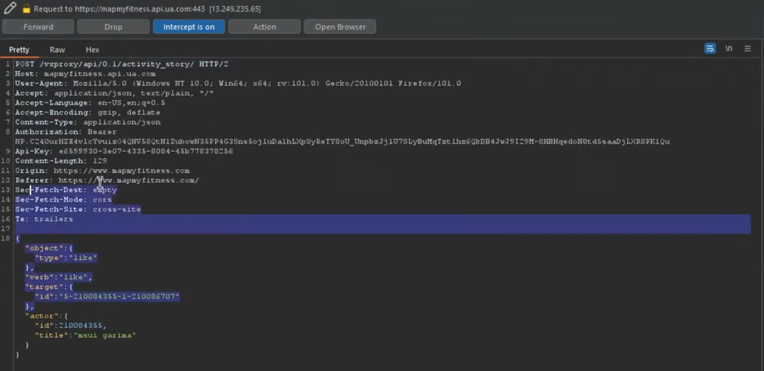Click the Sec-Fetch-Dest: empty line
764x371 pixels.
pos(66,190)
